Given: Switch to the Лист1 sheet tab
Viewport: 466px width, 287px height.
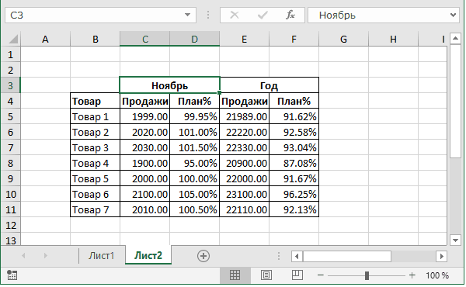Looking at the screenshot, I should (x=101, y=255).
